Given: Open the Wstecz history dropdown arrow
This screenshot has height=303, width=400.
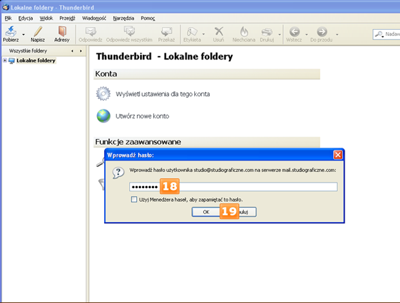Looking at the screenshot, I should 307,35.
